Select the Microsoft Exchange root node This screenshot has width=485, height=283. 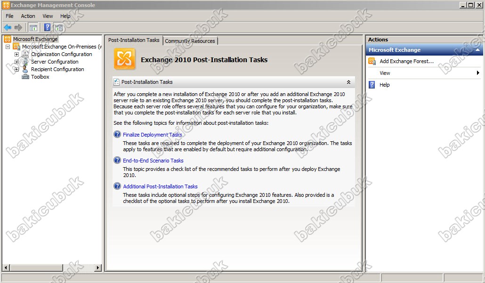35,39
